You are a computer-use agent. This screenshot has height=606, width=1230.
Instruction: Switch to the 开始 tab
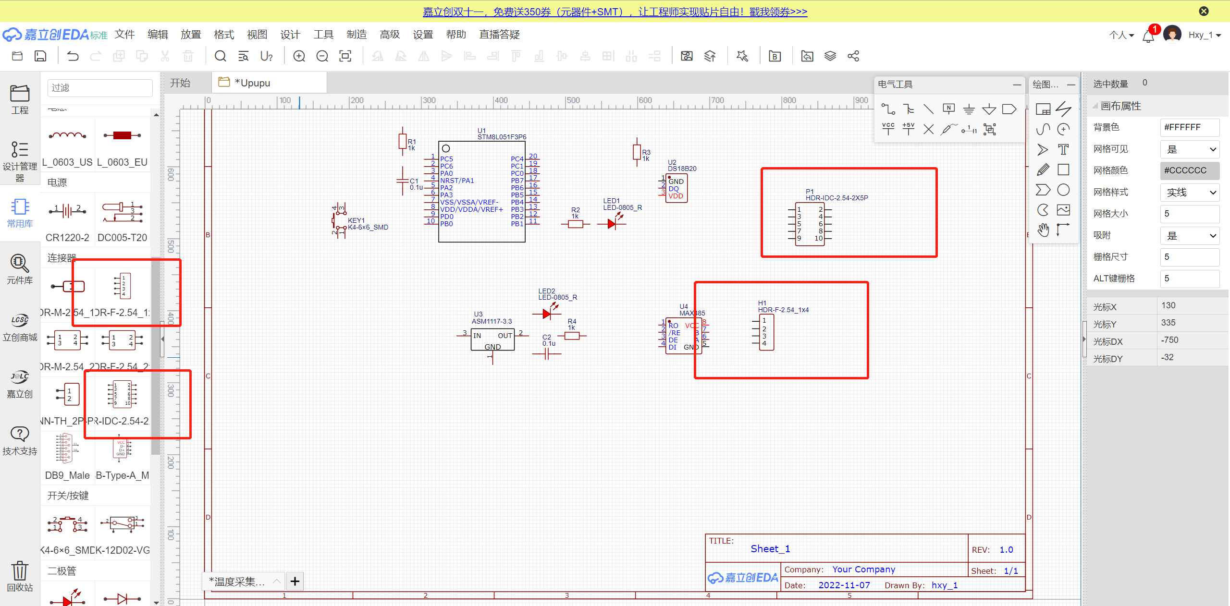pos(180,83)
